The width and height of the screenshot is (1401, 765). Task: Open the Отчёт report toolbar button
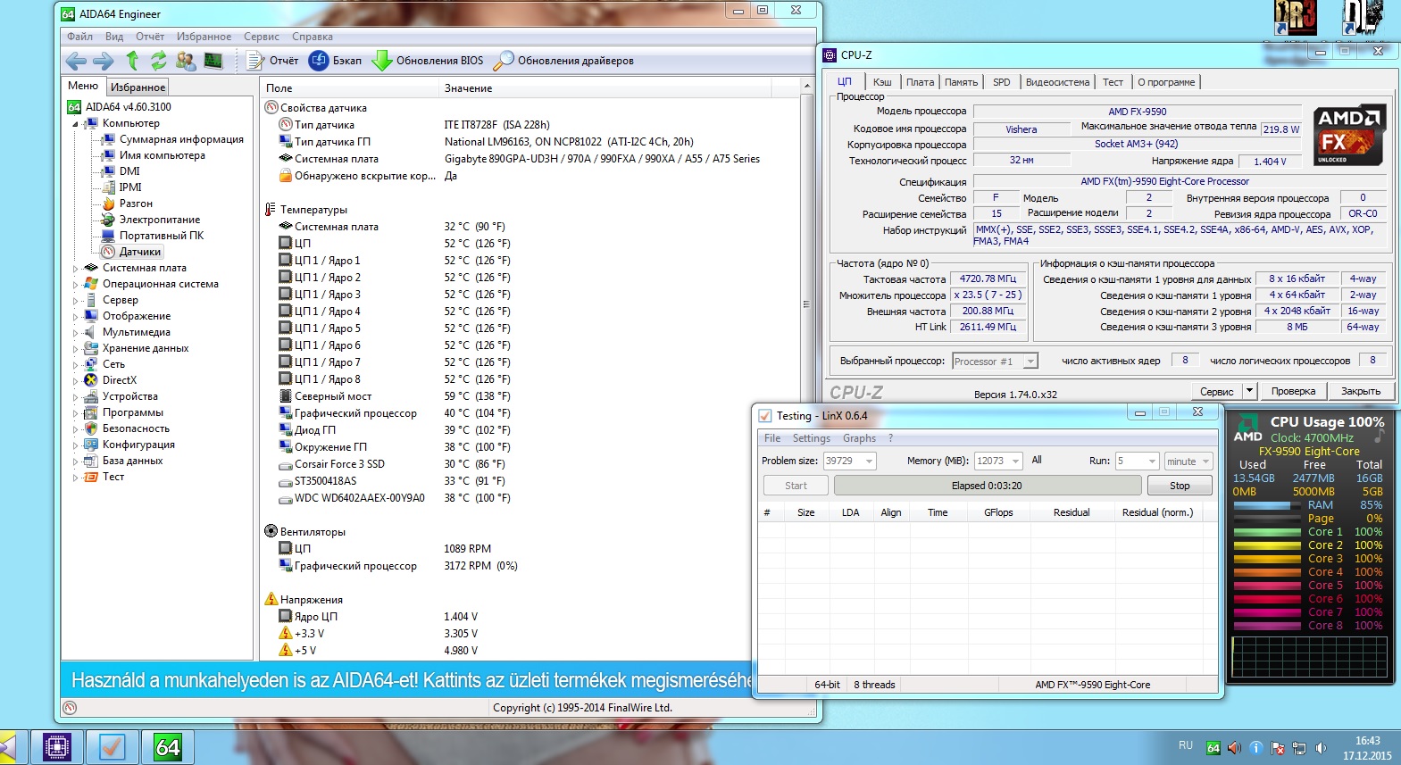pos(272,61)
